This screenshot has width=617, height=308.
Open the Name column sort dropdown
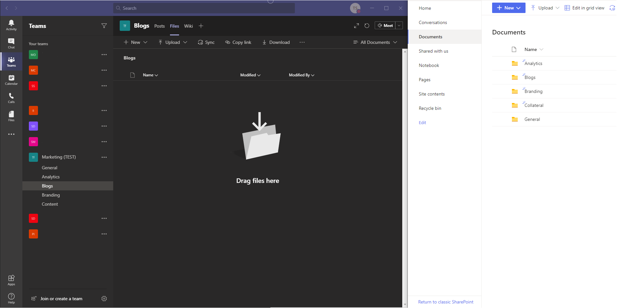click(x=150, y=75)
